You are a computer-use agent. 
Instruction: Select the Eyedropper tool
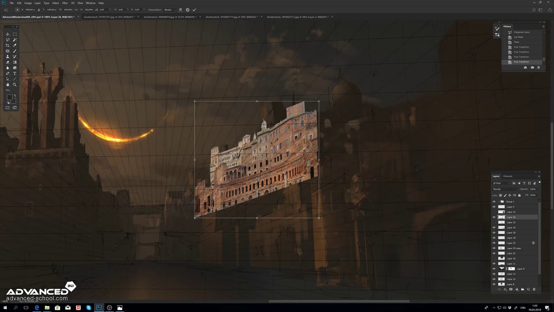click(15, 45)
